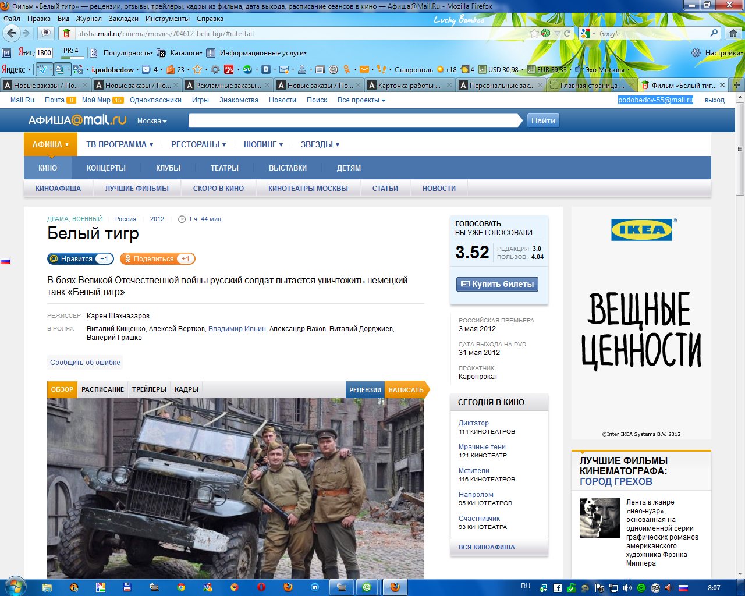
Task: Open the Mail.Ru Agent icon in system tray
Action: [641, 588]
